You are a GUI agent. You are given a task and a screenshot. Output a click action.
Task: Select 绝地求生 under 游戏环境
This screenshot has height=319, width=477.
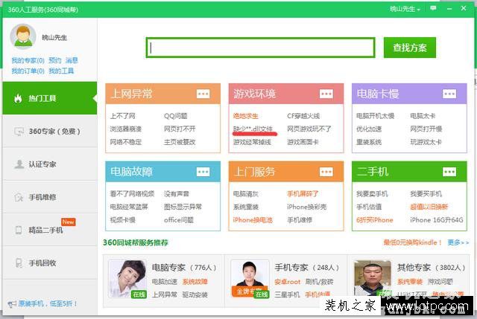click(x=245, y=116)
